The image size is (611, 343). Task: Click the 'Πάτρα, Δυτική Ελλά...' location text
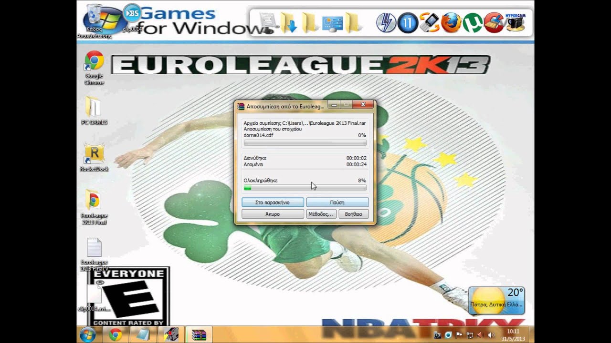tap(496, 304)
